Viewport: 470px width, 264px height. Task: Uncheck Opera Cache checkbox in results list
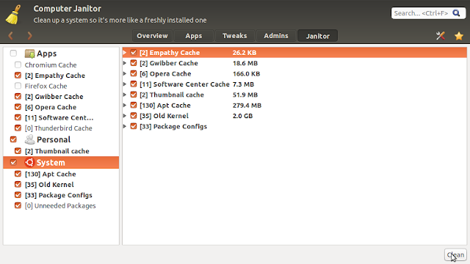click(x=134, y=73)
